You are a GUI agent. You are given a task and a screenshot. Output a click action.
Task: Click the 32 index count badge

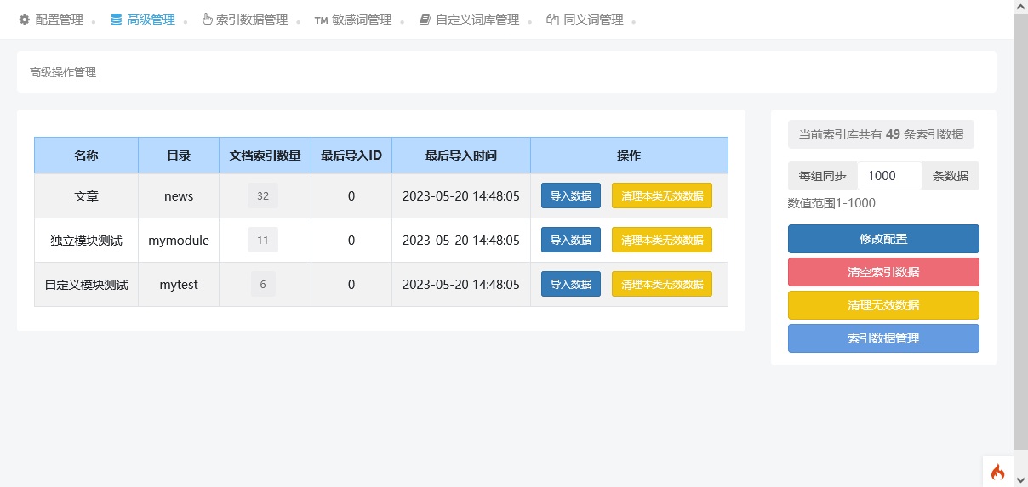point(263,195)
